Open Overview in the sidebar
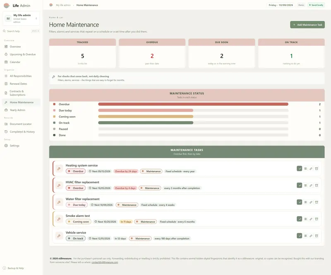The height and width of the screenshot is (275, 331). pos(21,46)
